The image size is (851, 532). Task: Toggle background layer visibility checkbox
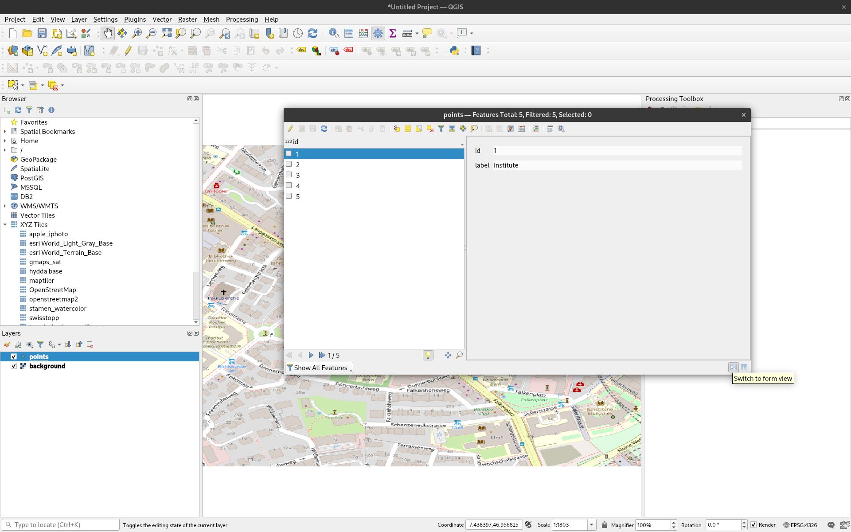click(14, 366)
